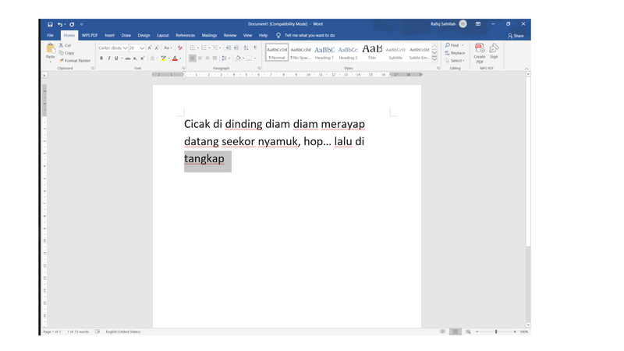
Task: Expand the Styles gallery more button
Action: tap(434, 60)
